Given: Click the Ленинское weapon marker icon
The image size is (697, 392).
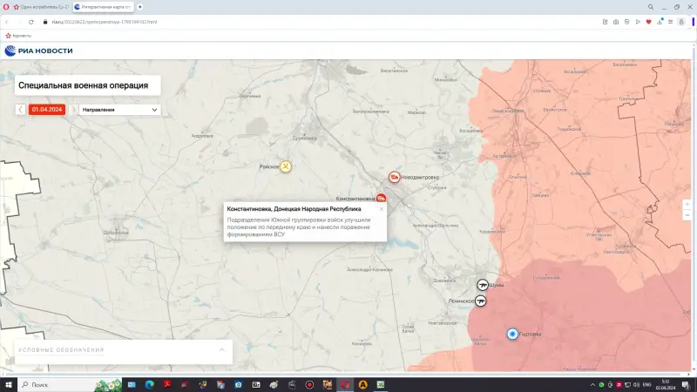Looking at the screenshot, I should click(480, 301).
